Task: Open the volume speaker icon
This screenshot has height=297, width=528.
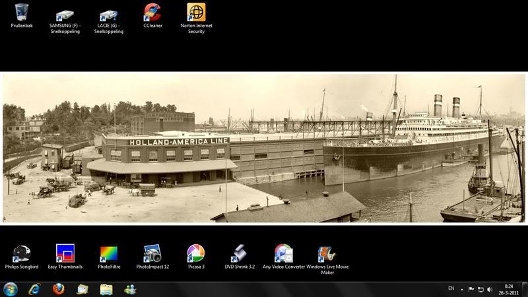Action: tap(490, 290)
